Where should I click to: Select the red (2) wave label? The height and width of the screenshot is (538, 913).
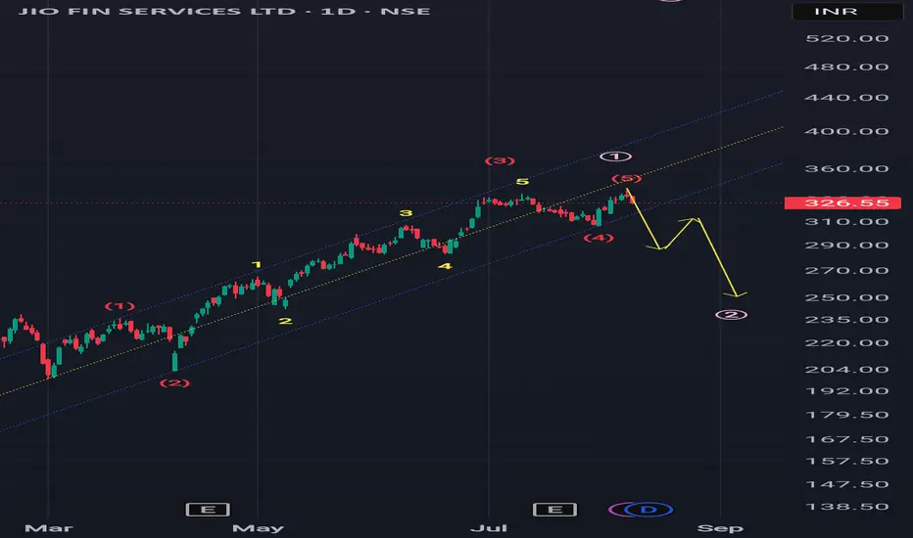(x=174, y=383)
